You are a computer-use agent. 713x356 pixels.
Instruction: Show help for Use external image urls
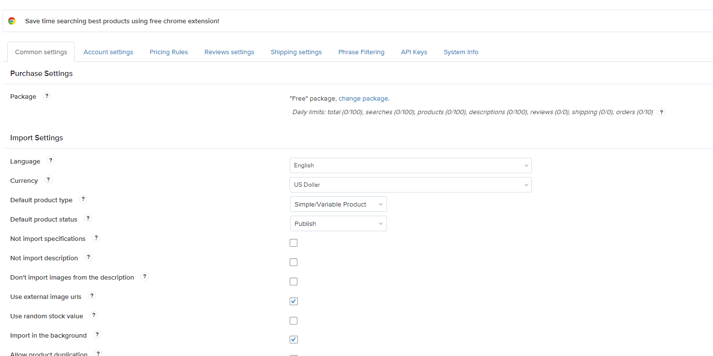point(92,296)
